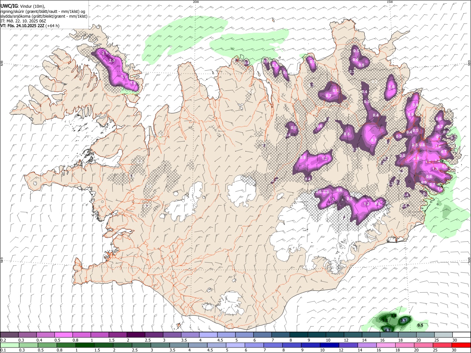The width and height of the screenshot is (471, 353).
Task: Select the "4.7" rainfall value offshore
Action: [x=387, y=331]
